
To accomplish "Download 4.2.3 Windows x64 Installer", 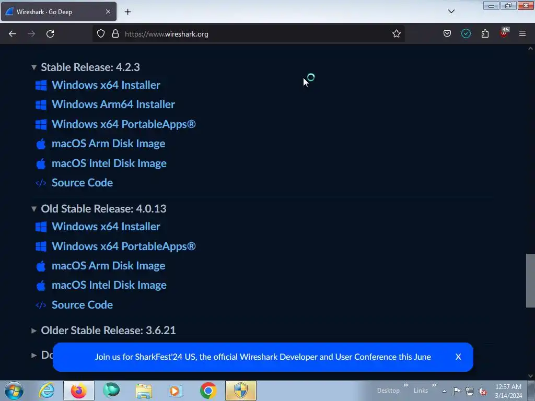I will pyautogui.click(x=106, y=85).
